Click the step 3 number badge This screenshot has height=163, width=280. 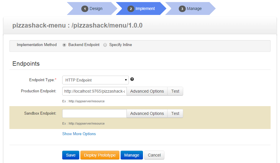[x=182, y=9]
